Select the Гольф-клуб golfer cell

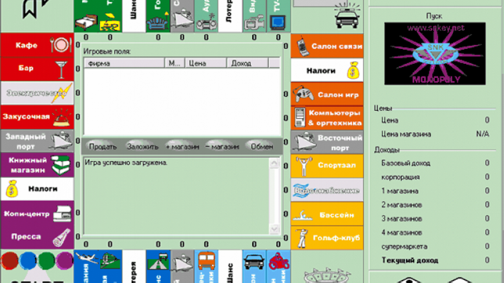click(327, 238)
